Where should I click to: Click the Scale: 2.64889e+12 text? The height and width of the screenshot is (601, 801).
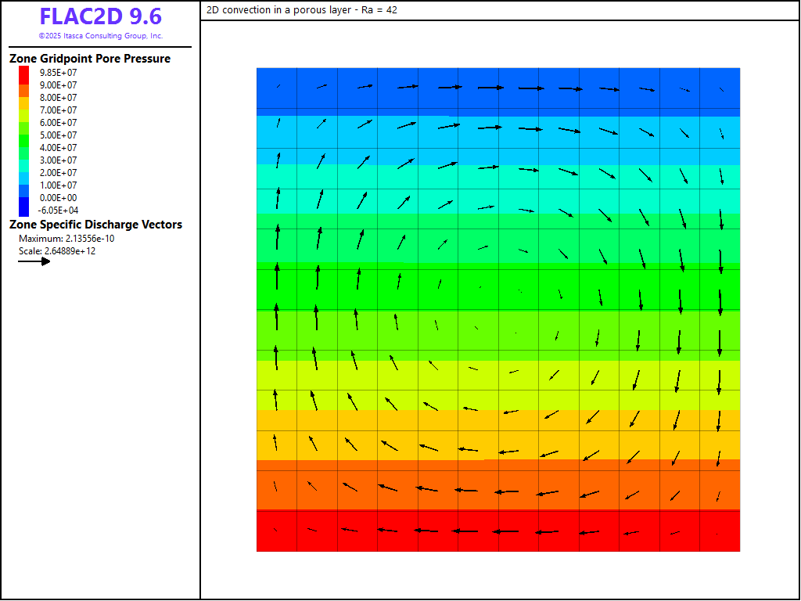[x=57, y=251]
